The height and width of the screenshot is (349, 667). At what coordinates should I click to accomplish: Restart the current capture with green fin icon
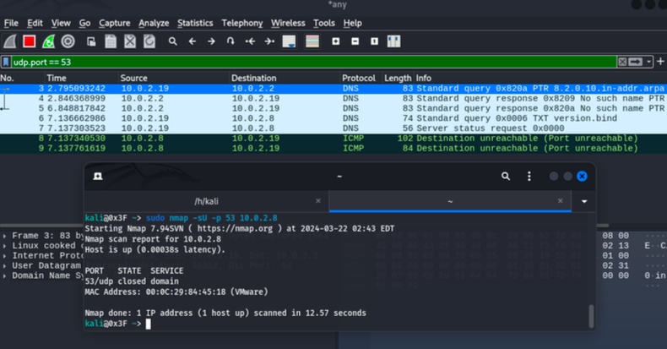[48, 41]
